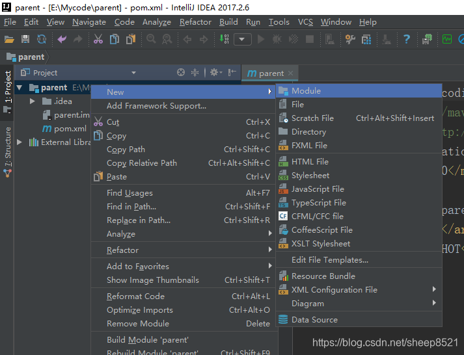Open the Navigate menu
Viewport: 464px width, 355px height.
pos(89,22)
